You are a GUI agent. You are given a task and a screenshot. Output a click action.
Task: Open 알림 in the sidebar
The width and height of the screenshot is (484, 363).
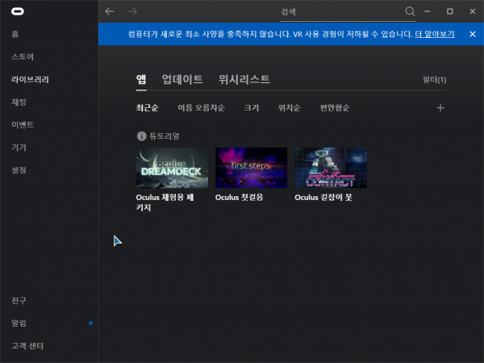click(19, 323)
